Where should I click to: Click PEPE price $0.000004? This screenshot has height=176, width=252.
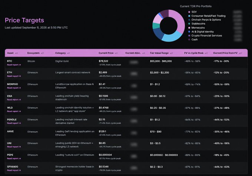[x=105, y=155]
